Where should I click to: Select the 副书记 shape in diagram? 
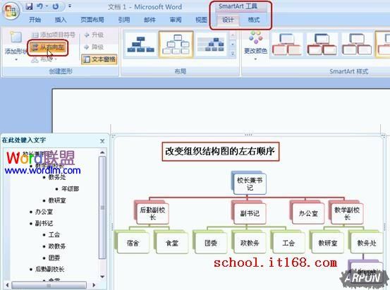coord(250,213)
